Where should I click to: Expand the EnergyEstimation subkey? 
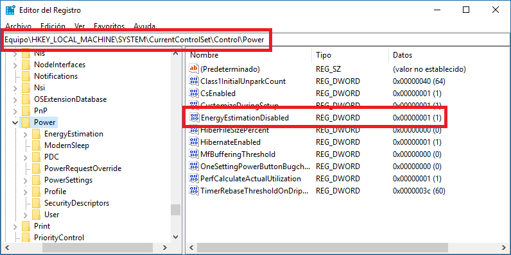pos(26,134)
